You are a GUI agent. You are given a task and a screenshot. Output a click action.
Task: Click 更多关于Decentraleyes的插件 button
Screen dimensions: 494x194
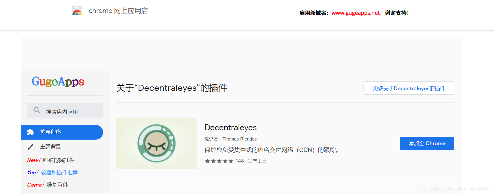click(409, 88)
